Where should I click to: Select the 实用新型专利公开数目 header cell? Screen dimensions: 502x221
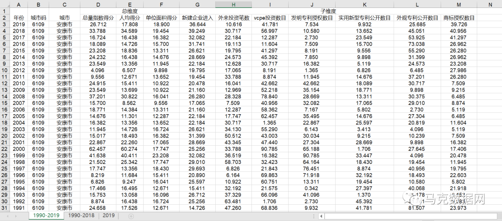[365, 18]
